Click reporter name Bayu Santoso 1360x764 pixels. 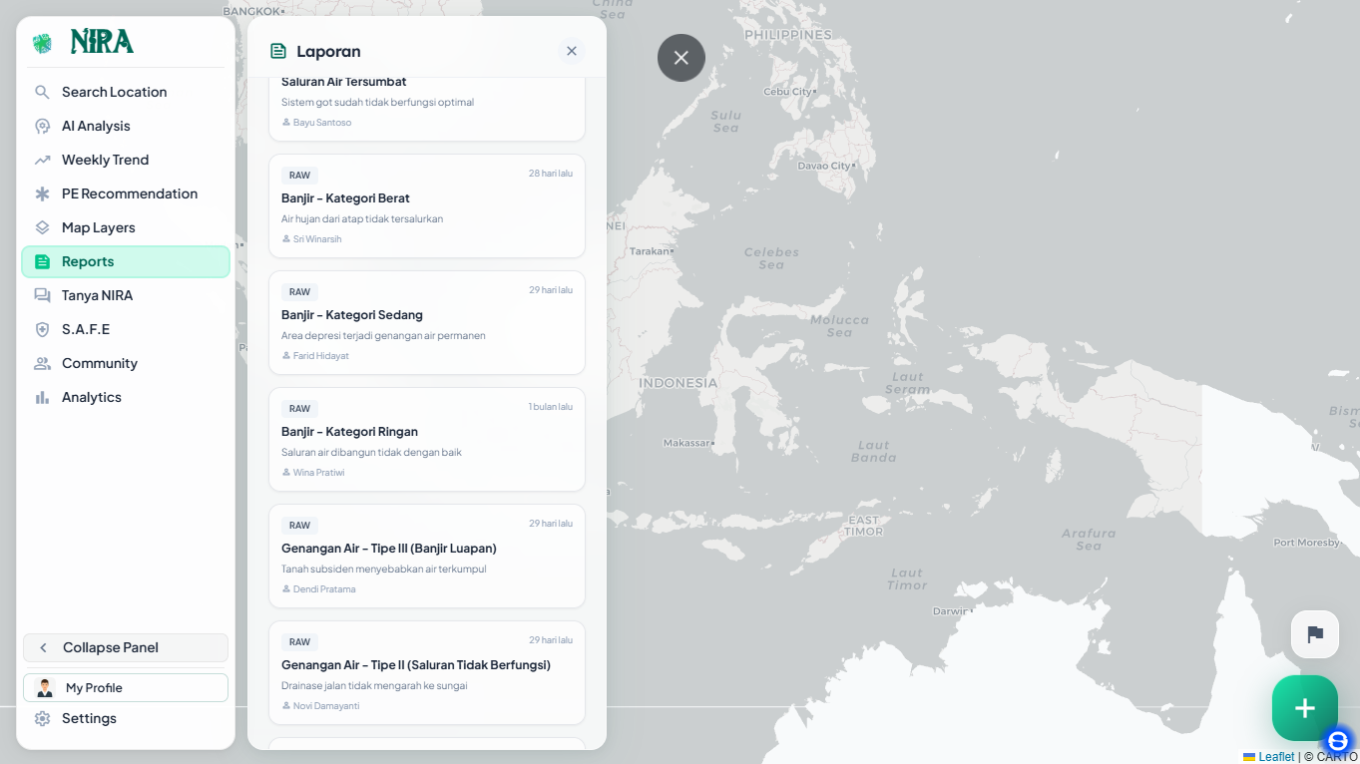click(322, 123)
